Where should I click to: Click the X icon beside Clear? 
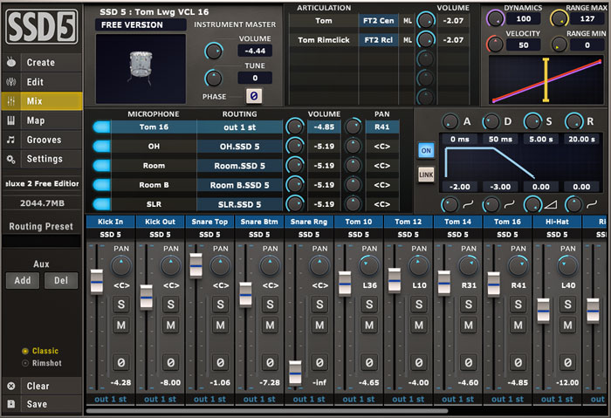(x=11, y=386)
